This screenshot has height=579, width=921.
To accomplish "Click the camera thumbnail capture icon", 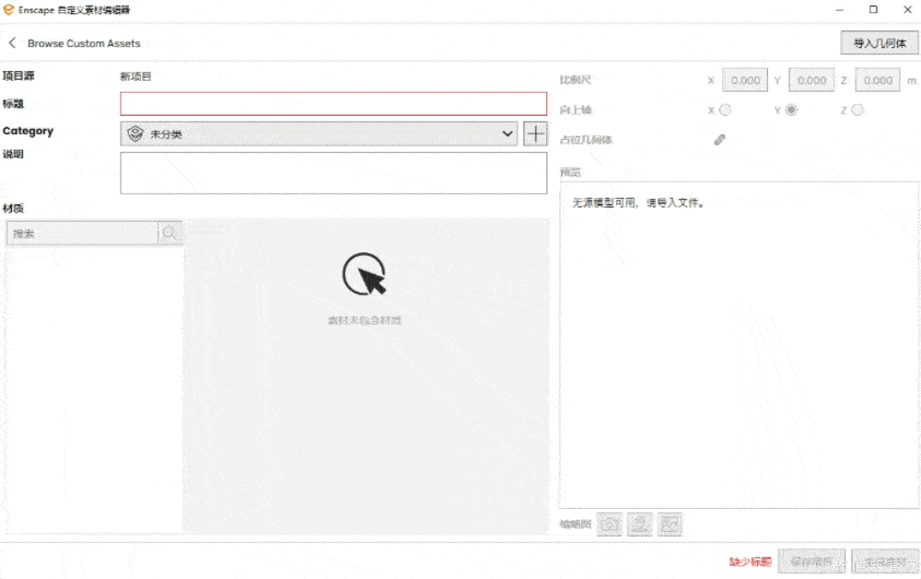I will [x=610, y=525].
